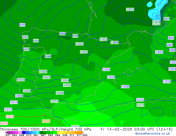The width and height of the screenshot is (176, 136).
Task: Click the 'Thickness 700/1000 hPa/SLP/Height 700 hPa' title
Action: pos(46,129)
